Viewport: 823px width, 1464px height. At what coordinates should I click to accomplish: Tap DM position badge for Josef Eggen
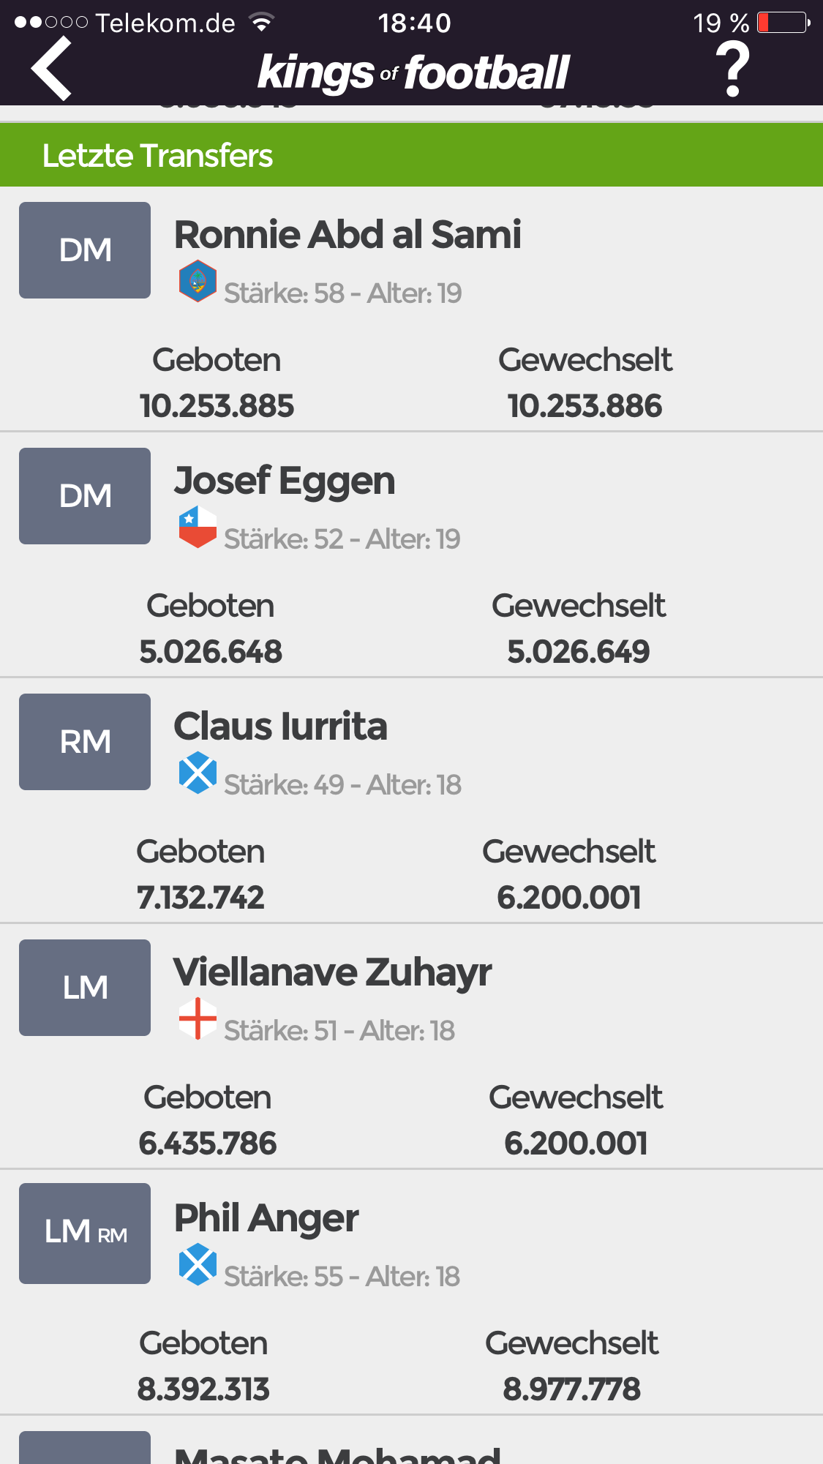click(85, 496)
